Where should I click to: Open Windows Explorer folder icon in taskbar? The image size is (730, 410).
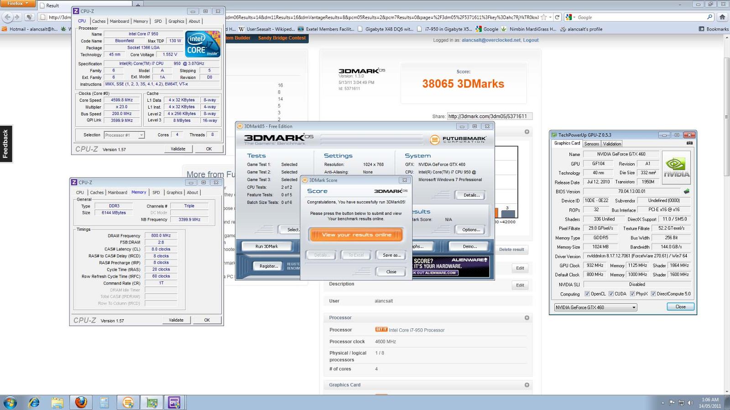pyautogui.click(x=57, y=403)
